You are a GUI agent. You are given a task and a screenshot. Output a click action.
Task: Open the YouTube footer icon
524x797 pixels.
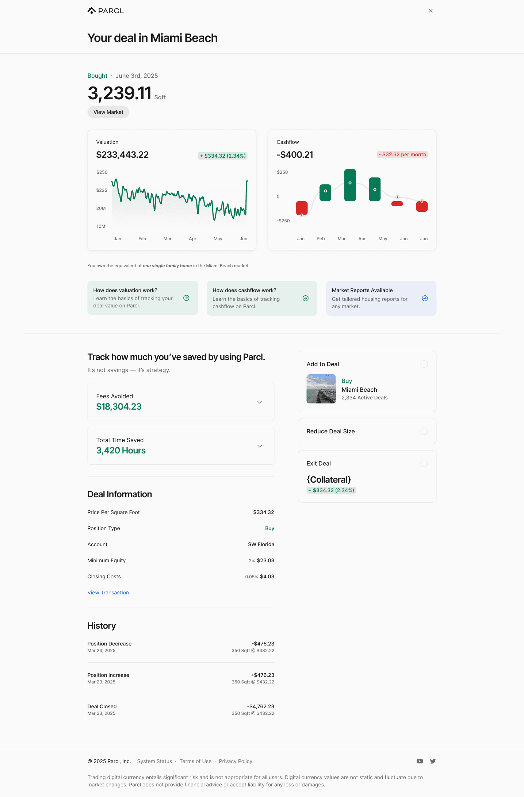pyautogui.click(x=420, y=761)
